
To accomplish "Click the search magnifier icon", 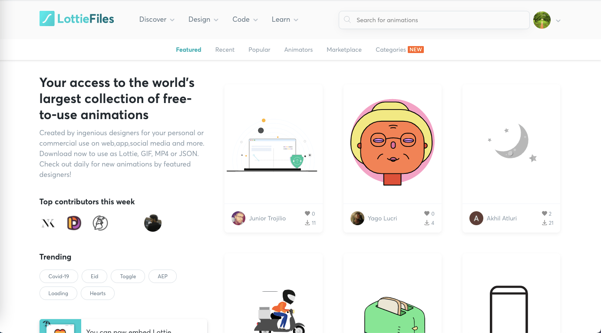I will click(x=347, y=20).
